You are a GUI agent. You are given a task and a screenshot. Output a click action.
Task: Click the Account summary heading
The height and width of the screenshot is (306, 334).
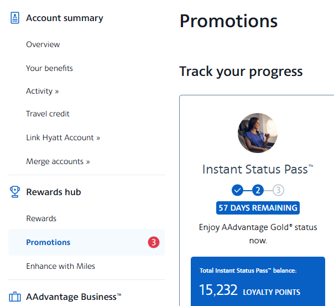[65, 18]
